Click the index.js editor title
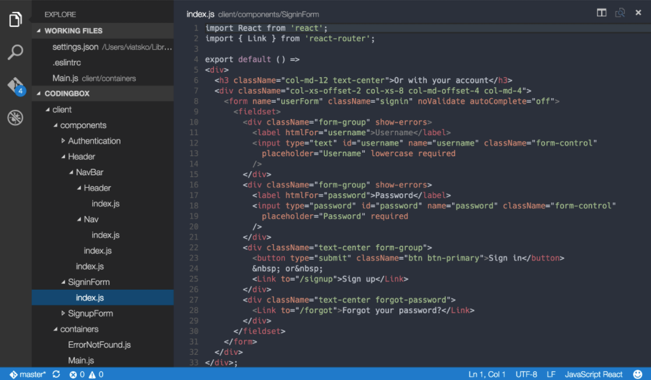Screen dimensions: 651x380 point(200,14)
